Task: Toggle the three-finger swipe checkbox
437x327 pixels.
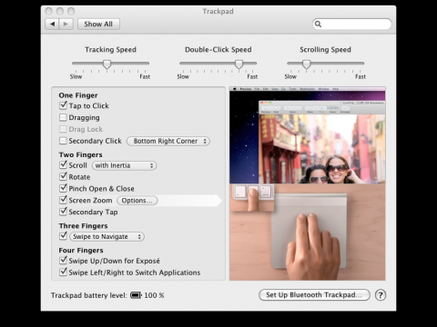Action: (63, 236)
